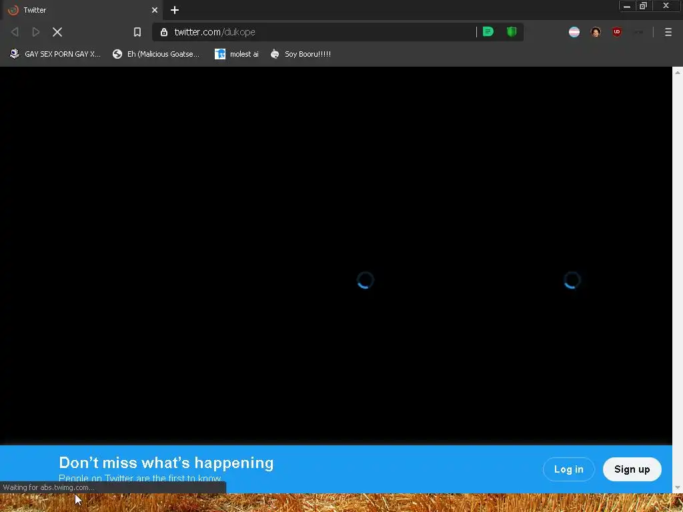Restore down the browser window
This screenshot has width=683, height=512.
pyautogui.click(x=644, y=6)
